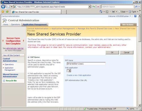Click the vertical scrollbar thumb
The width and height of the screenshot is (142, 111).
click(139, 29)
